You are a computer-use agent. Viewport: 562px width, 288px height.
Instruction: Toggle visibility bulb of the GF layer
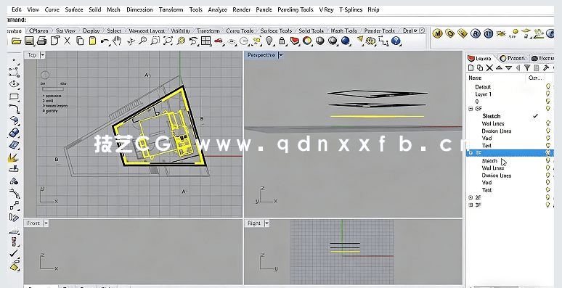coord(547,108)
